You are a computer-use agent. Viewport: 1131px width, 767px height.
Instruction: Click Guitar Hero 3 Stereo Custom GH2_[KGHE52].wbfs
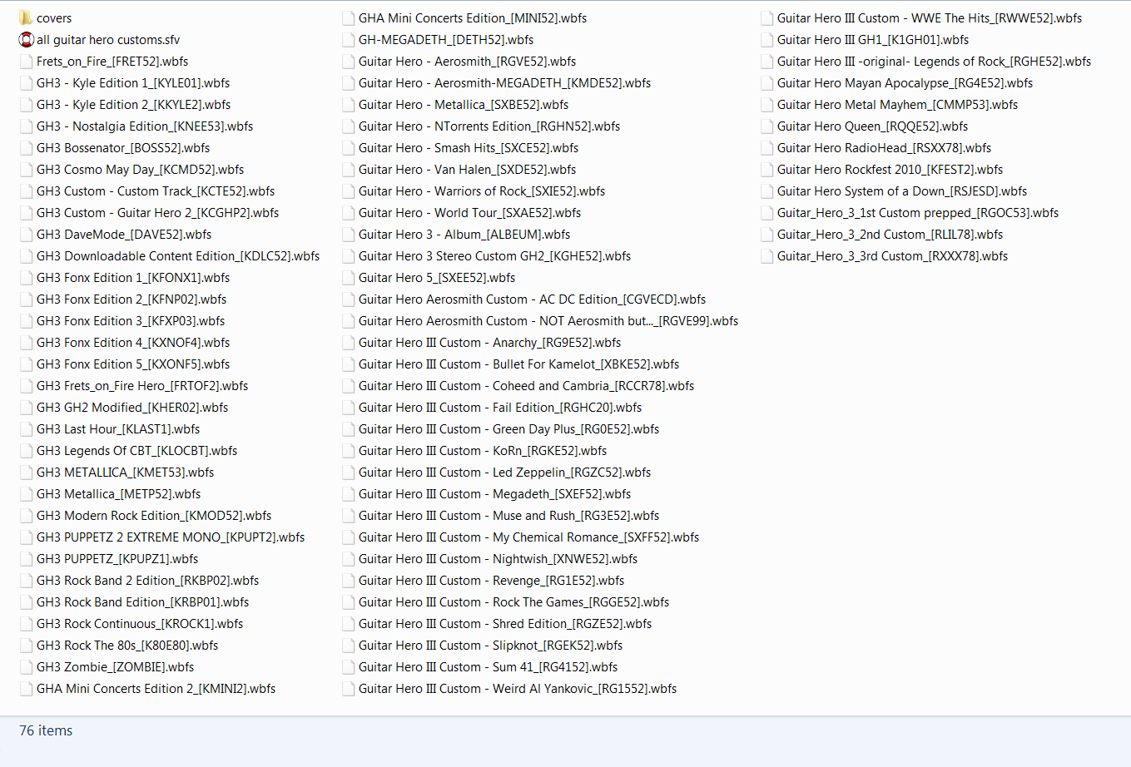click(x=494, y=255)
